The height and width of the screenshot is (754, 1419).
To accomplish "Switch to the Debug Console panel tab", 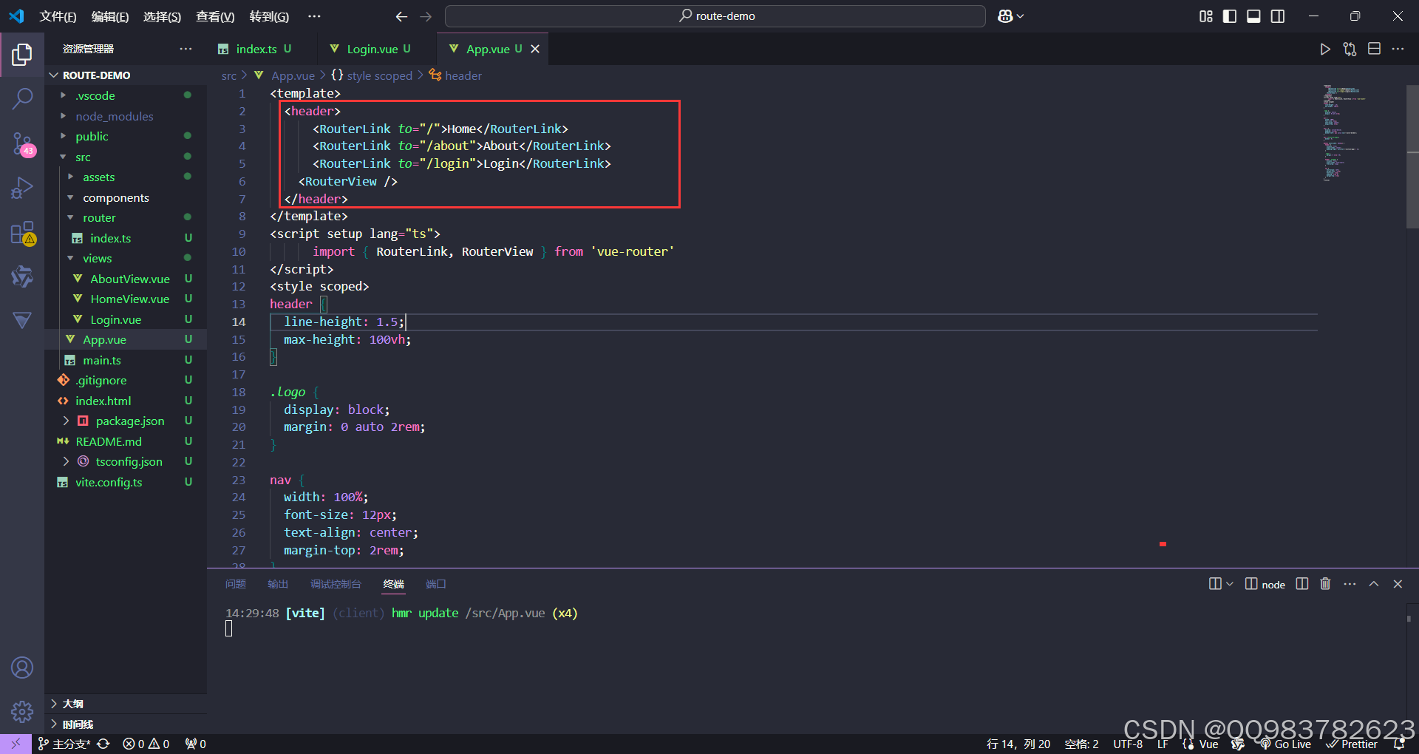I will coord(336,584).
